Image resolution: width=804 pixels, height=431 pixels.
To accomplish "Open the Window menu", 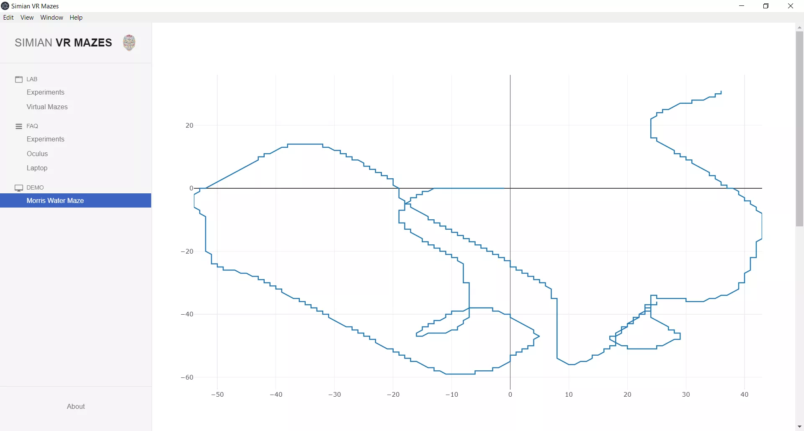I will pyautogui.click(x=52, y=18).
